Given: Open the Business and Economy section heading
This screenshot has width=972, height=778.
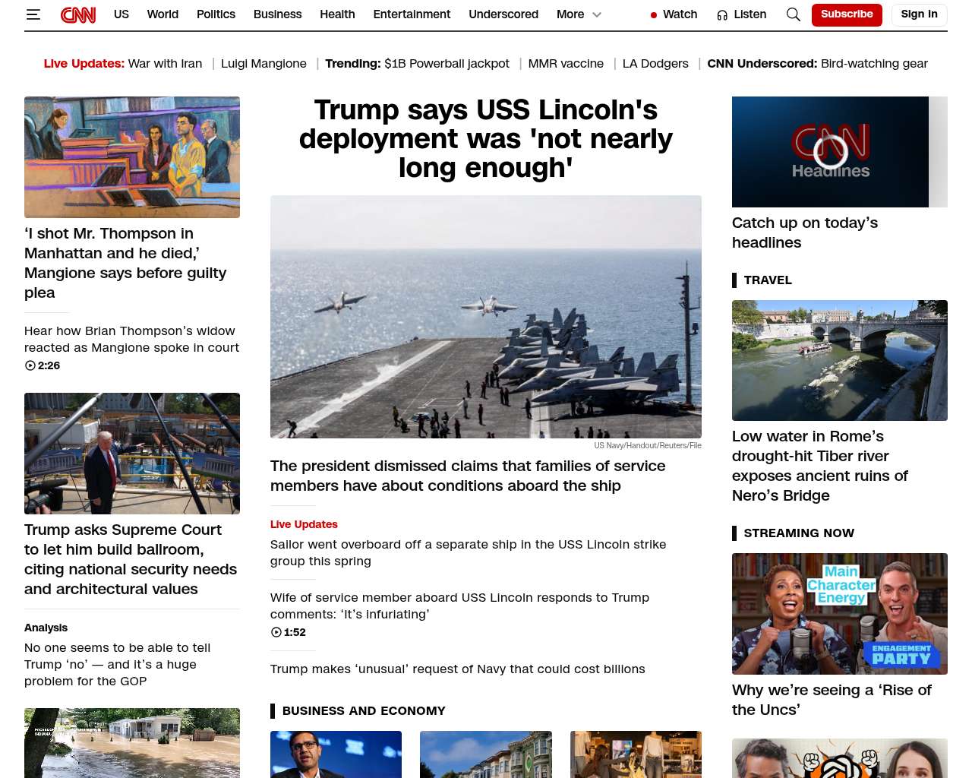Looking at the screenshot, I should pyautogui.click(x=364, y=711).
